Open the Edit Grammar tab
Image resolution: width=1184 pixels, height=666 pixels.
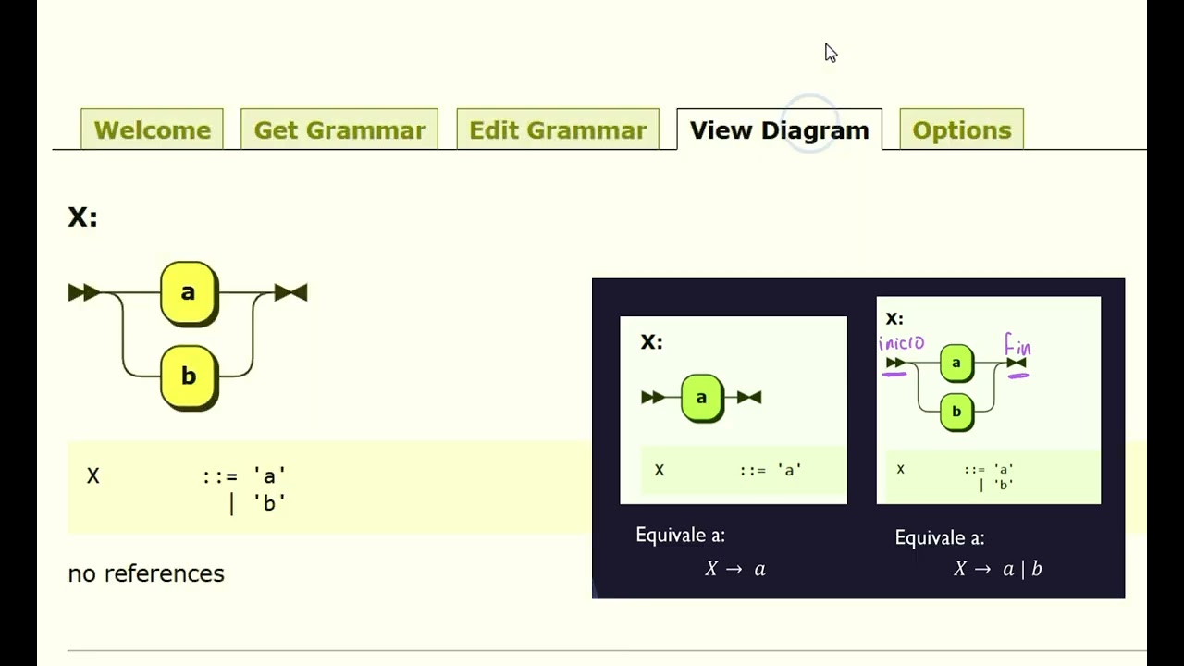point(558,129)
